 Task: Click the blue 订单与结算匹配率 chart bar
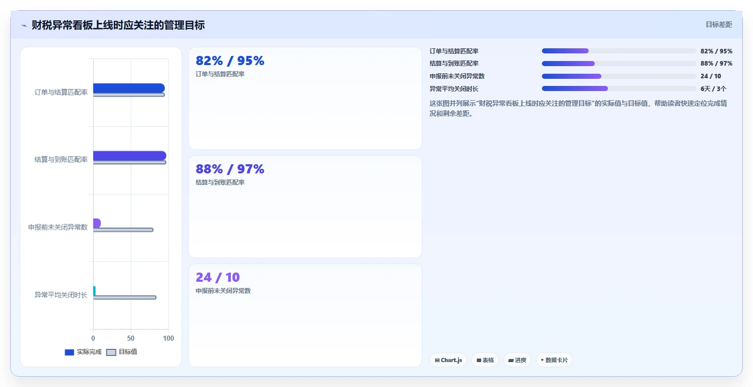(x=129, y=88)
